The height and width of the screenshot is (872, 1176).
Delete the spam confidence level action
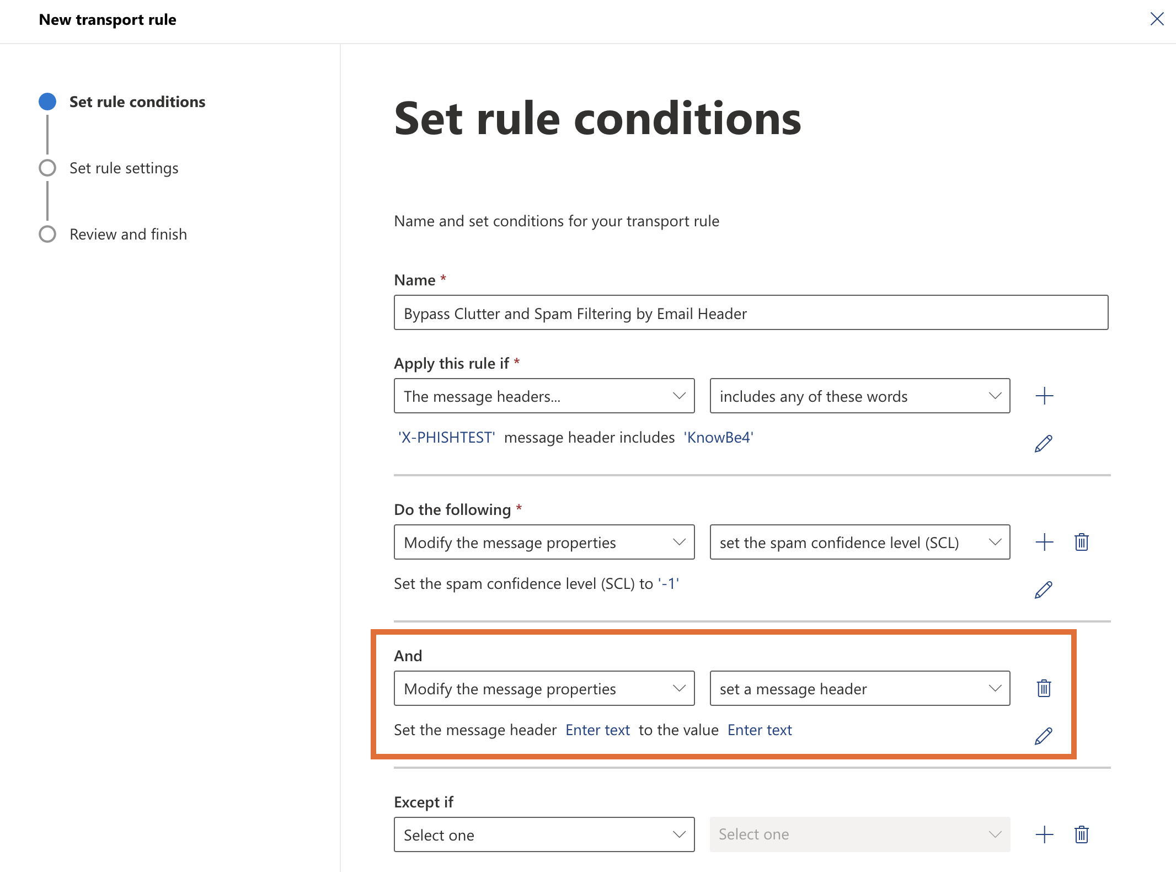click(1081, 542)
